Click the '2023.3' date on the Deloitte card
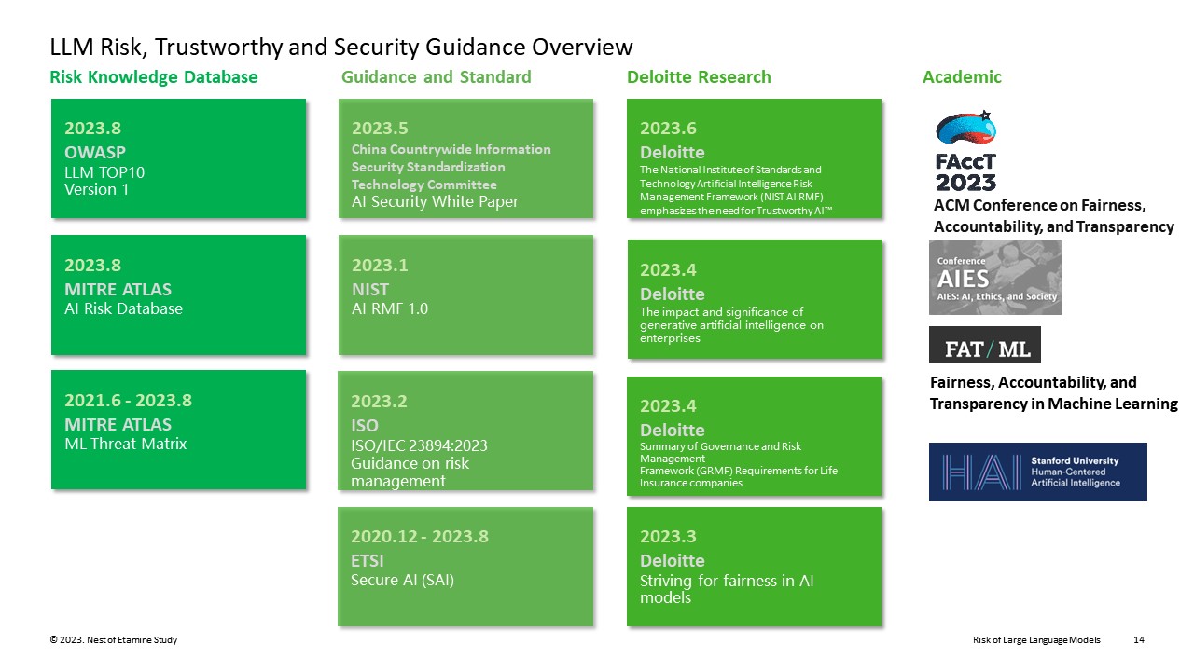Image resolution: width=1194 pixels, height=671 pixels. pyautogui.click(x=668, y=537)
